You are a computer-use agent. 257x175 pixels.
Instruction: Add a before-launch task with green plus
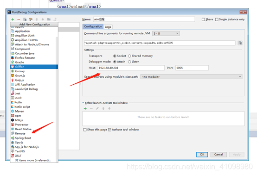[85, 108]
